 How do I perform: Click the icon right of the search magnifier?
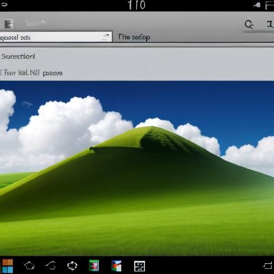click(270, 24)
